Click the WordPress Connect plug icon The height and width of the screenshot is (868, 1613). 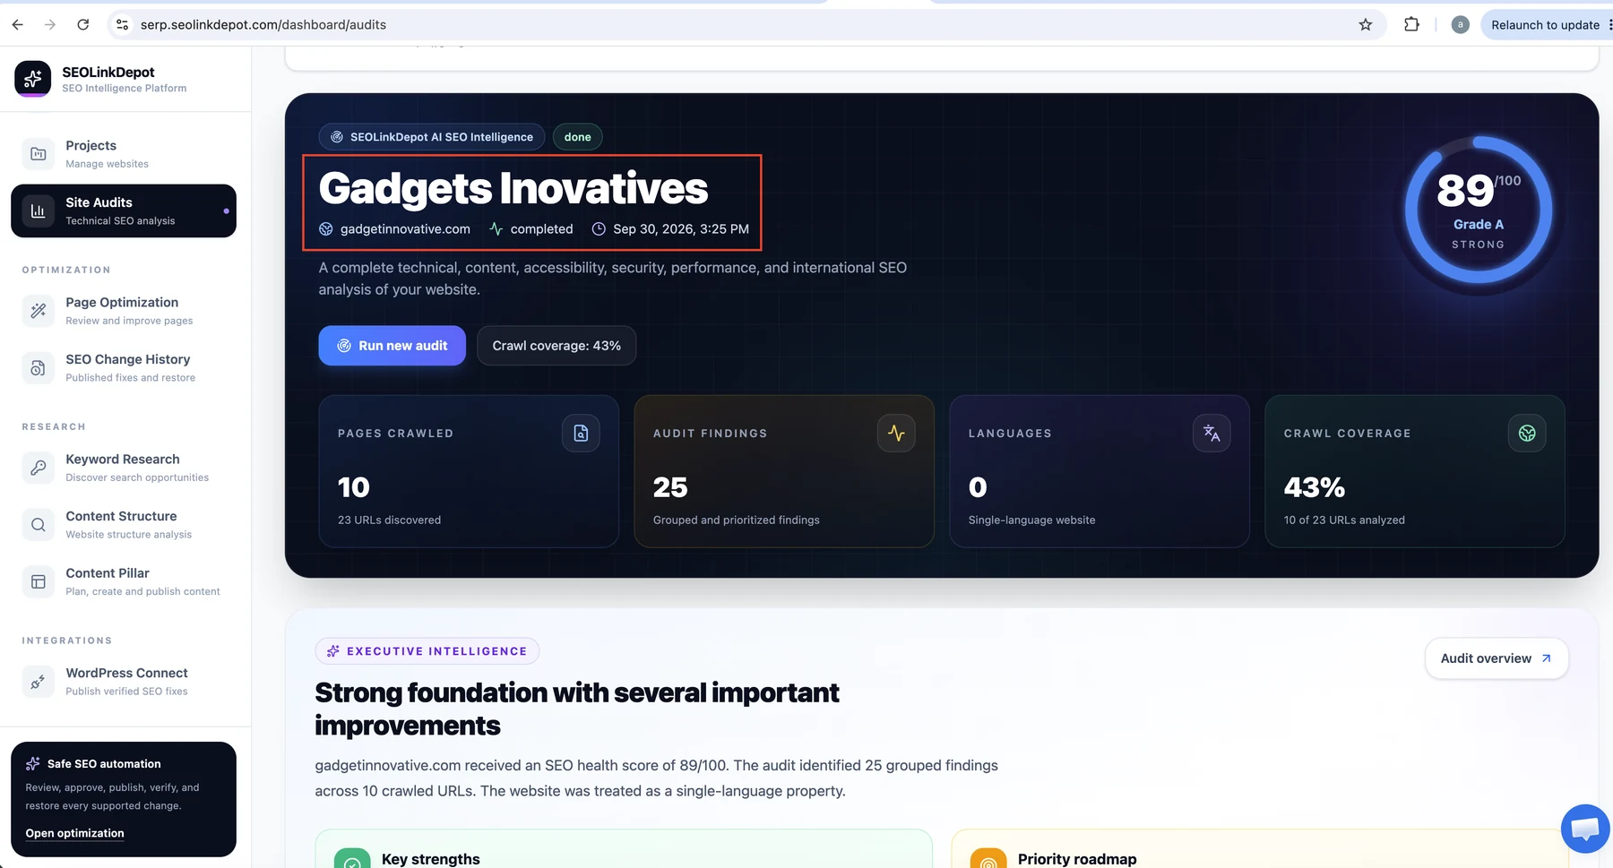pos(39,682)
